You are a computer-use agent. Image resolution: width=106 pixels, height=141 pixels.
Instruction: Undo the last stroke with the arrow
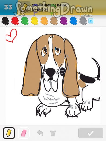point(40,133)
